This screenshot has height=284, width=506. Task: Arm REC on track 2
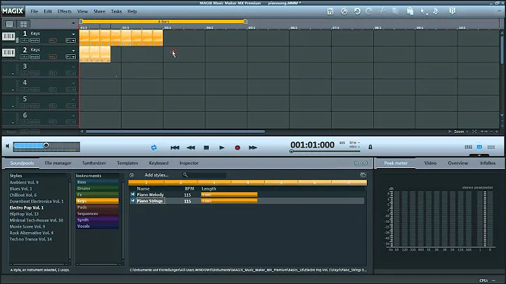coord(53,56)
